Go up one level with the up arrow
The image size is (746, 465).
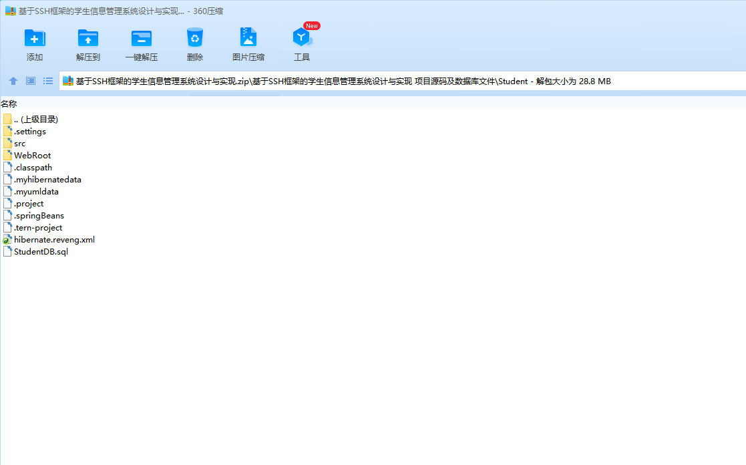pyautogui.click(x=13, y=81)
